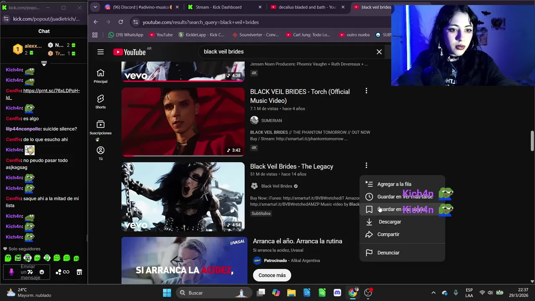Click the infinity icon in chat bar

66,272
